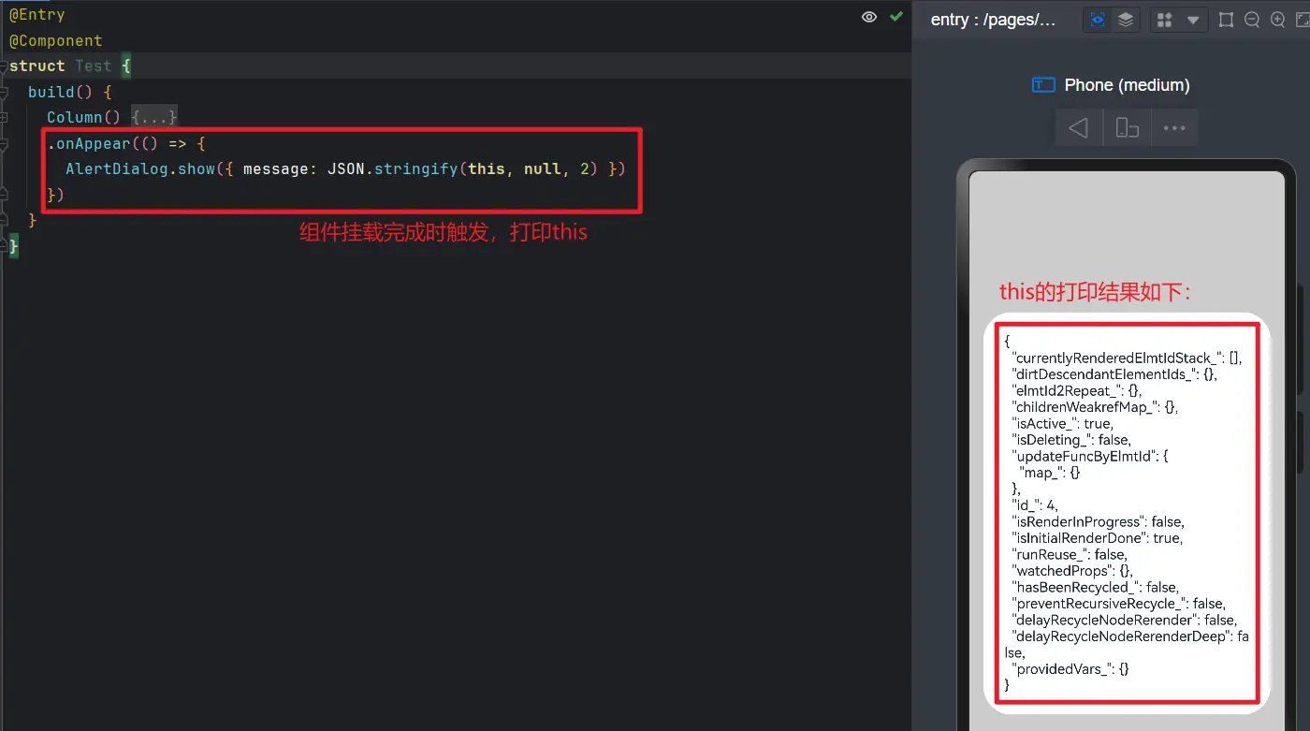
Task: Click the @Component decorator text
Action: pos(55,41)
